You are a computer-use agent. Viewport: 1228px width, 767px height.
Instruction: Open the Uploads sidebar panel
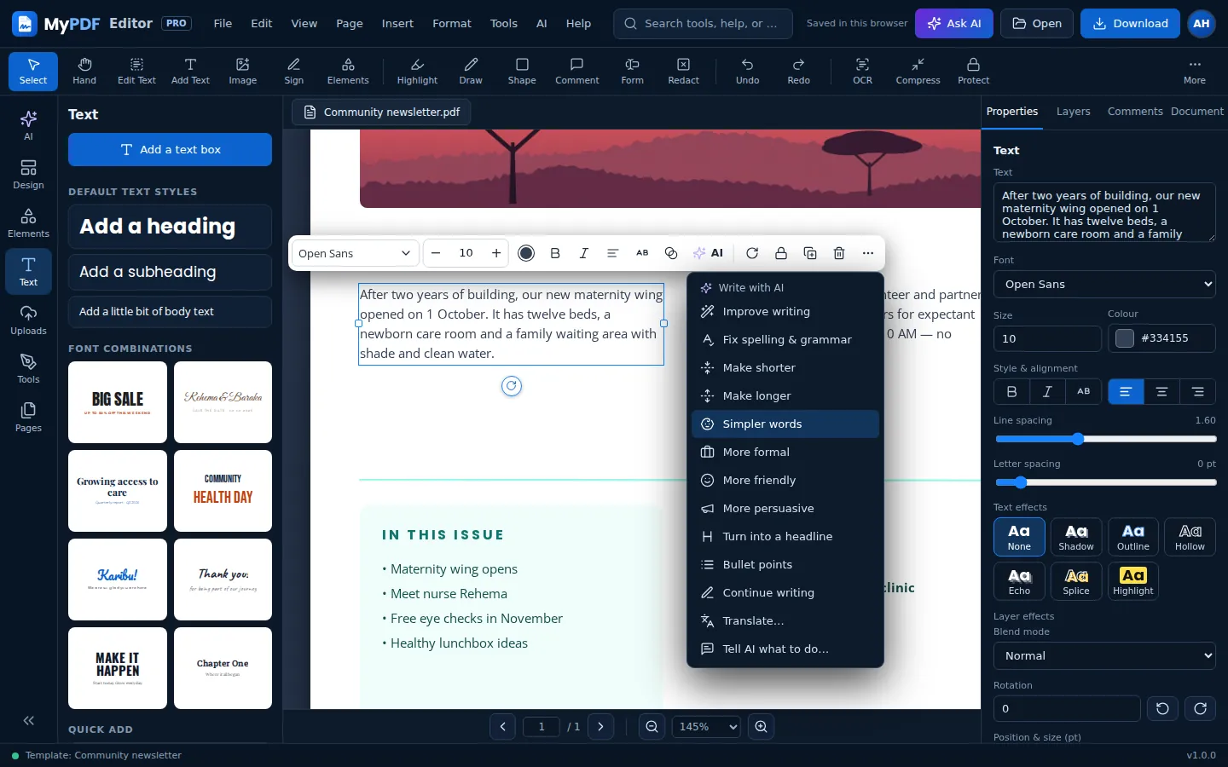28,320
